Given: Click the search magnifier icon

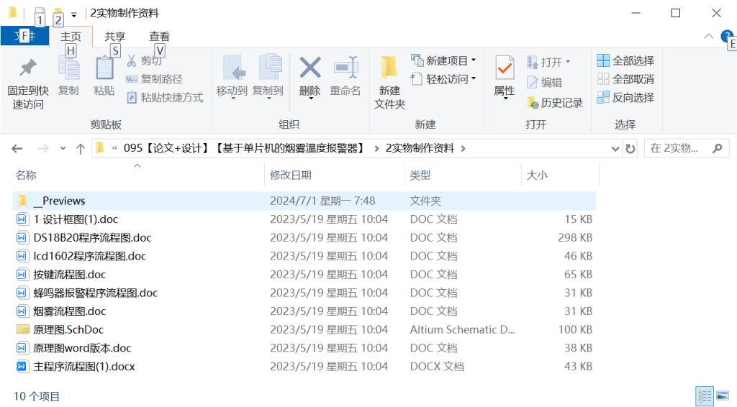Looking at the screenshot, I should [718, 148].
